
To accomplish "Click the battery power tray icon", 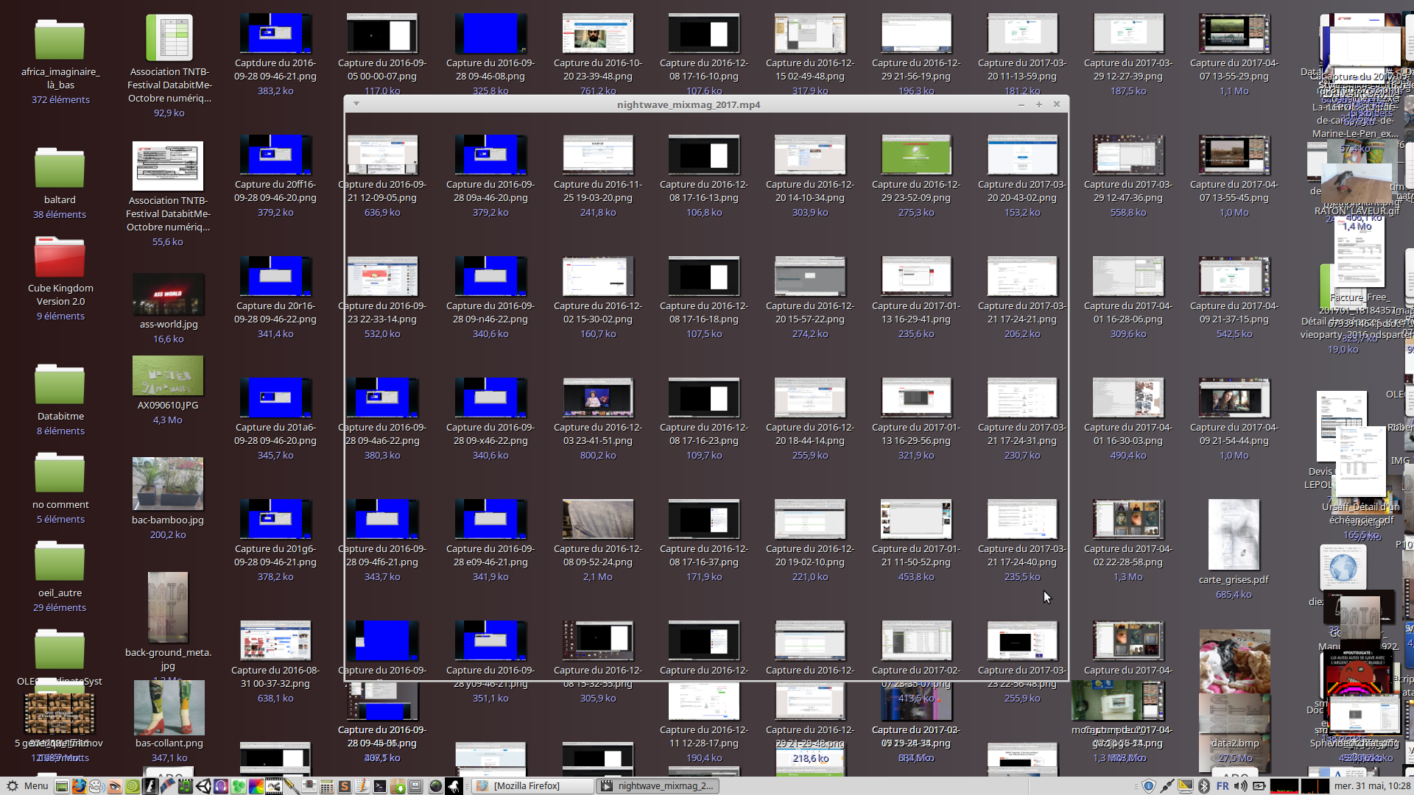I will pos(1259,786).
